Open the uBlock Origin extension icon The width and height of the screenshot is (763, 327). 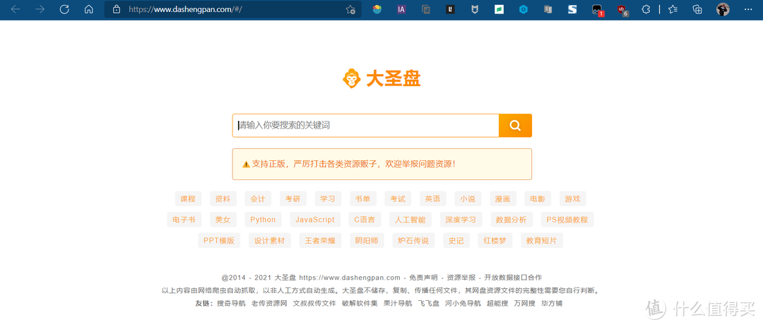pyautogui.click(x=622, y=9)
